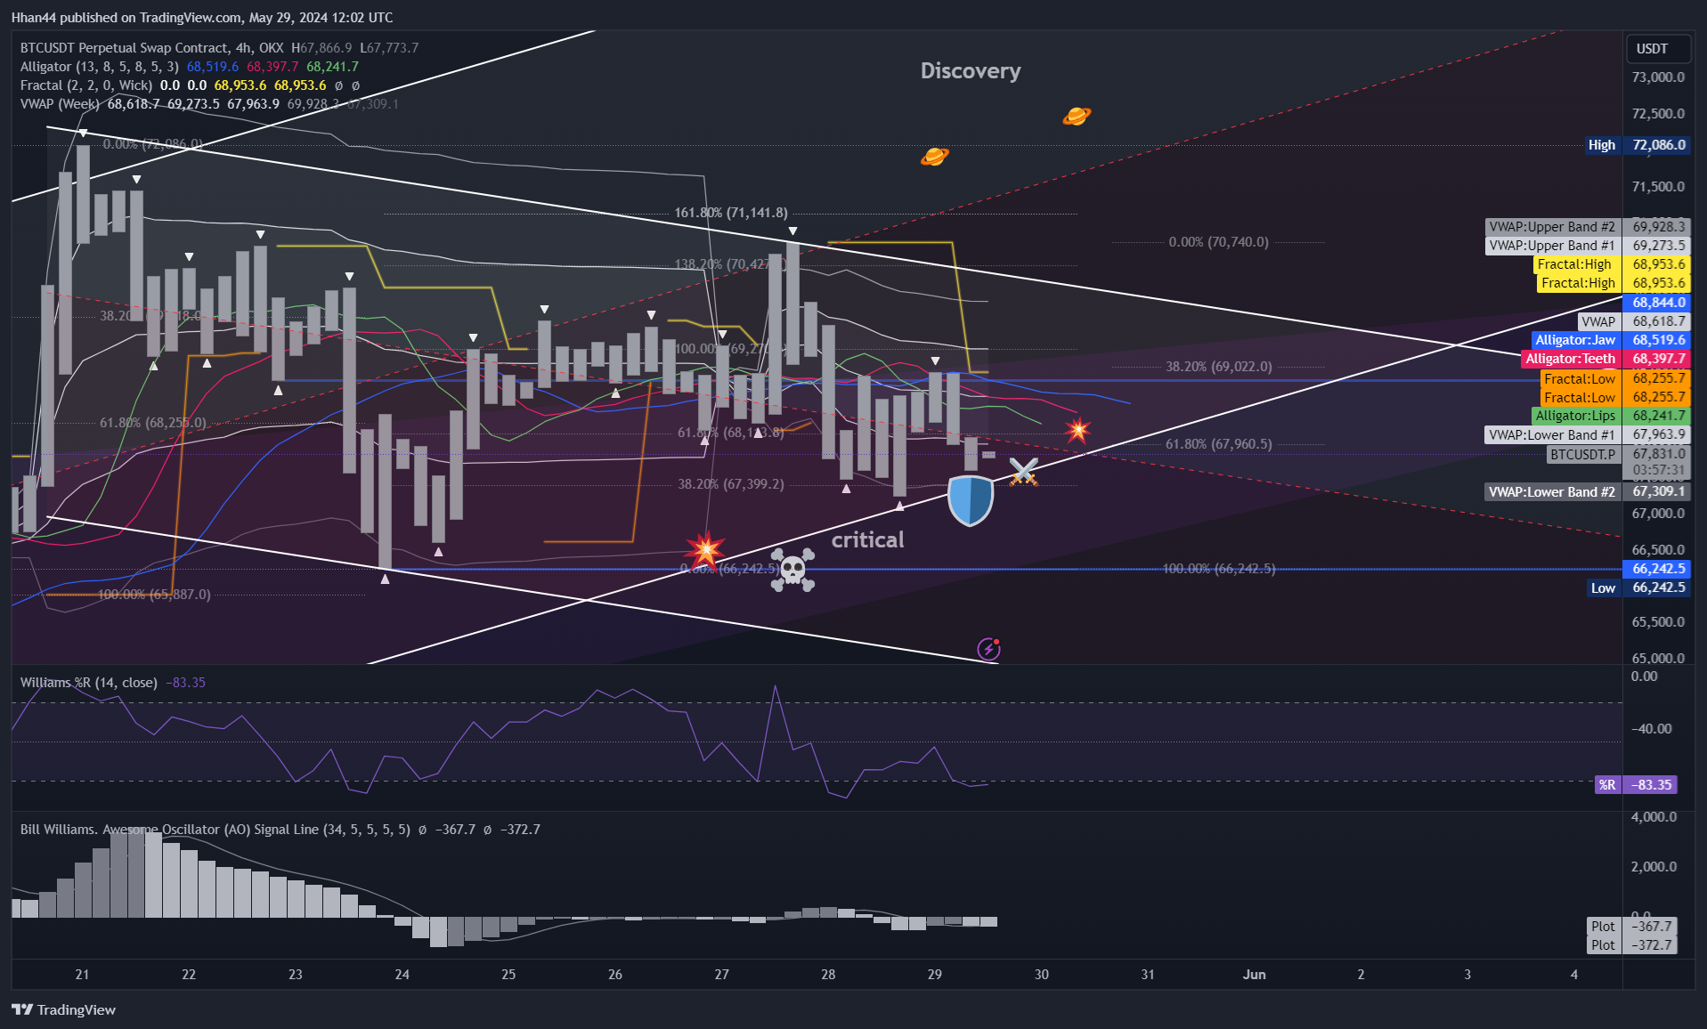The width and height of the screenshot is (1707, 1029).
Task: Click date 24 on the time axis
Action: (x=402, y=975)
